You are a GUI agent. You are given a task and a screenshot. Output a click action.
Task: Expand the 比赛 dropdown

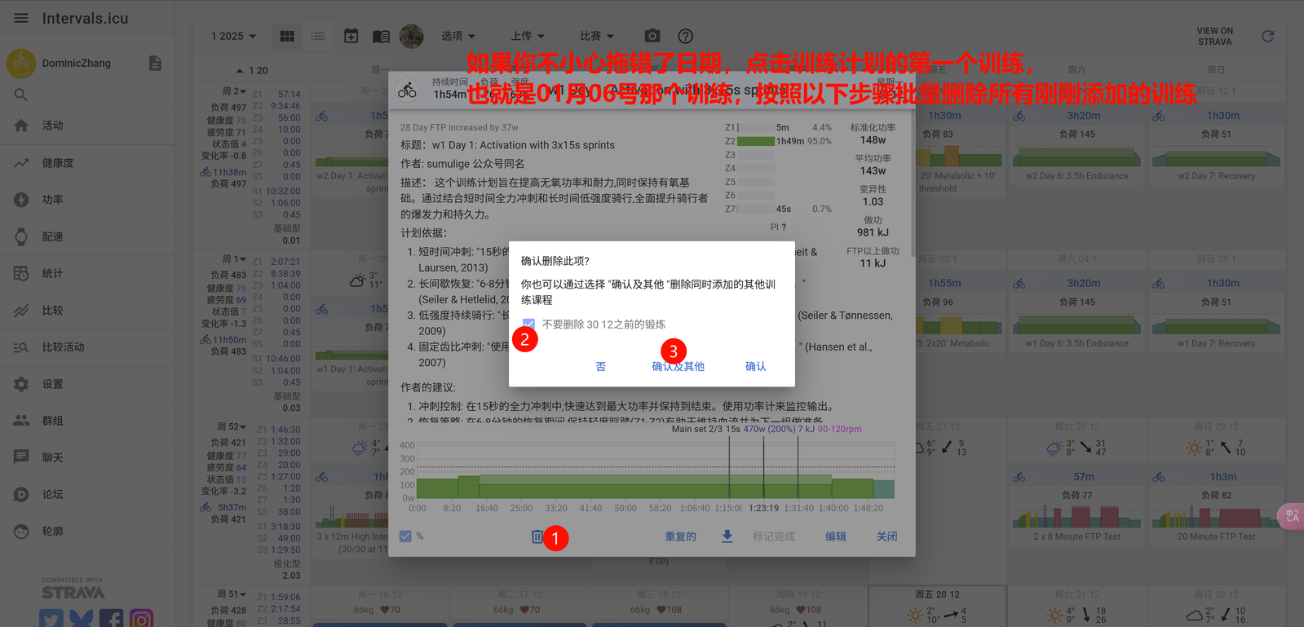(x=596, y=36)
